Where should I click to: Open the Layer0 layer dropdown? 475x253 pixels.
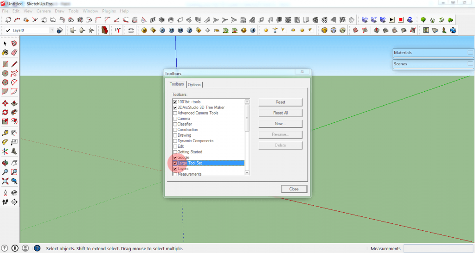click(52, 30)
